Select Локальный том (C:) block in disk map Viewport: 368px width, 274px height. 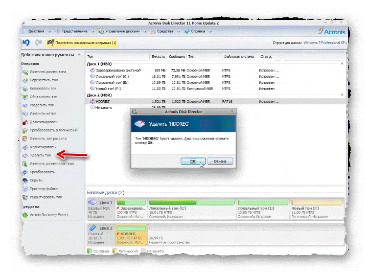click(x=192, y=209)
